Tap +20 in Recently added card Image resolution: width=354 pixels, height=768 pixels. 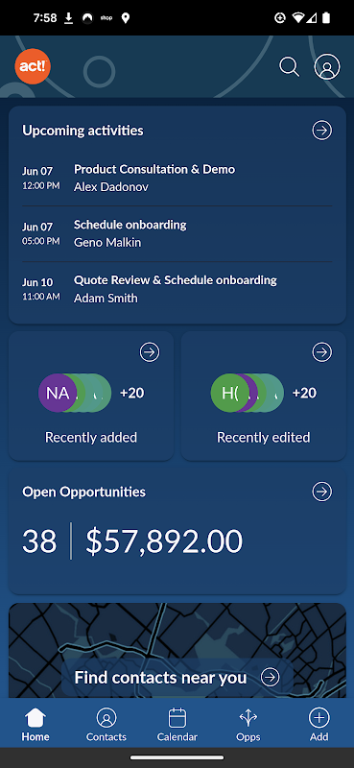click(132, 393)
